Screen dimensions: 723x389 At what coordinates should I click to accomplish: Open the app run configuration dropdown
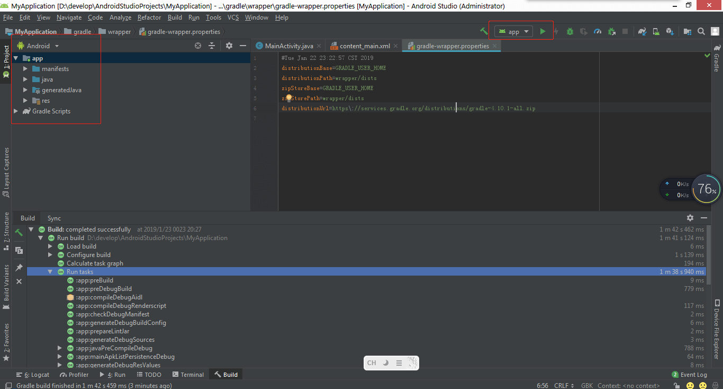[x=513, y=32]
